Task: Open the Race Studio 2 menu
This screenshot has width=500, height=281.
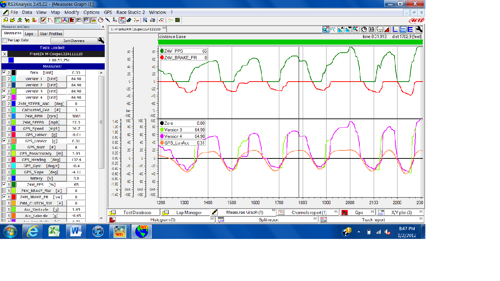Action: tap(131, 12)
